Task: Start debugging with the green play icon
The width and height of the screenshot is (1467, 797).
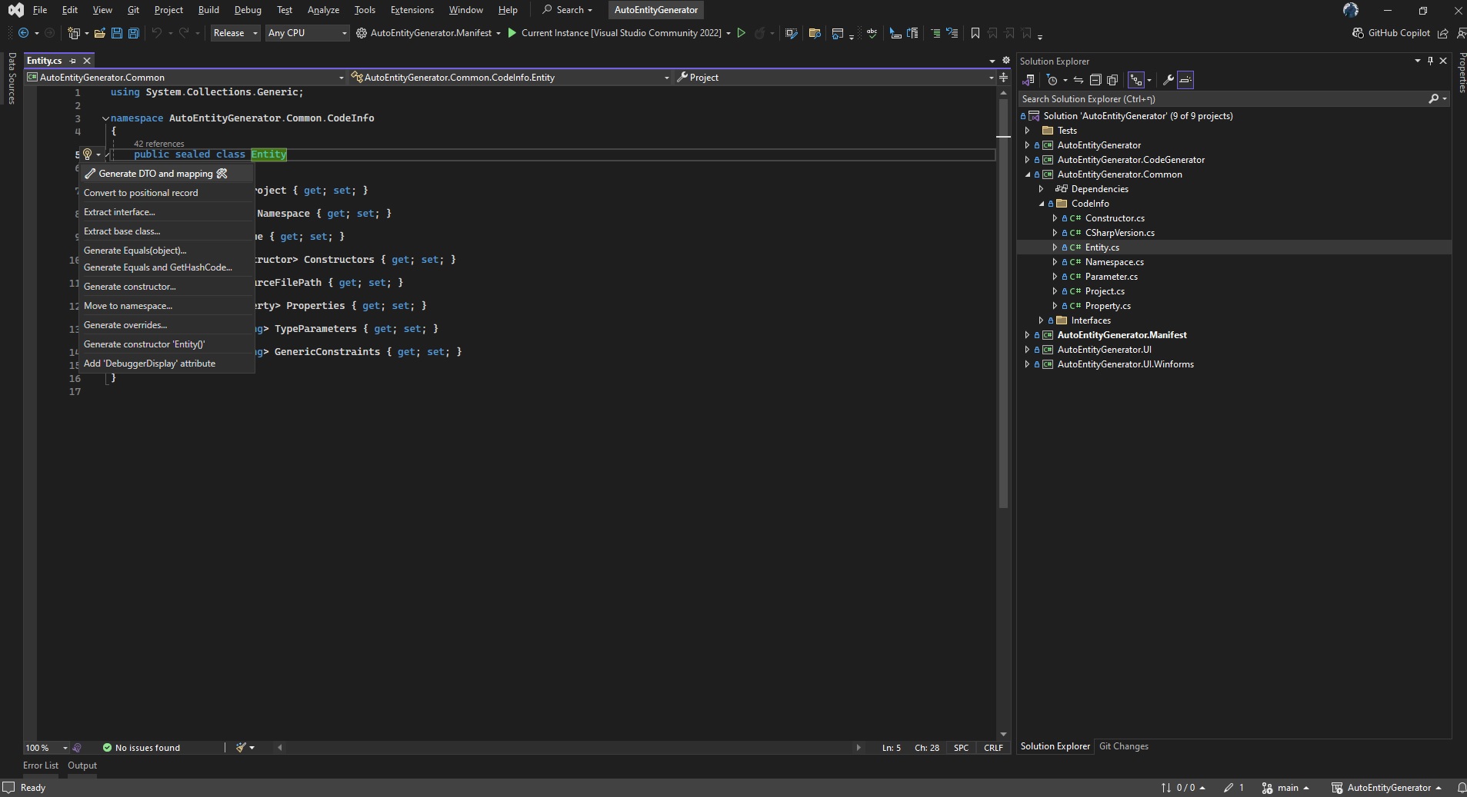Action: 512,33
